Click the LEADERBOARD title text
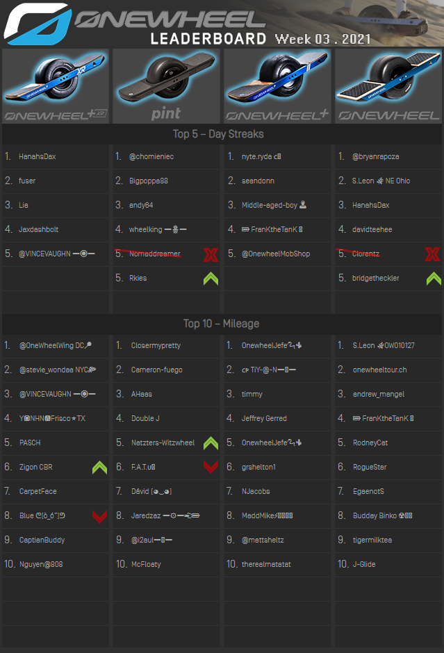The width and height of the screenshot is (444, 653). click(208, 39)
